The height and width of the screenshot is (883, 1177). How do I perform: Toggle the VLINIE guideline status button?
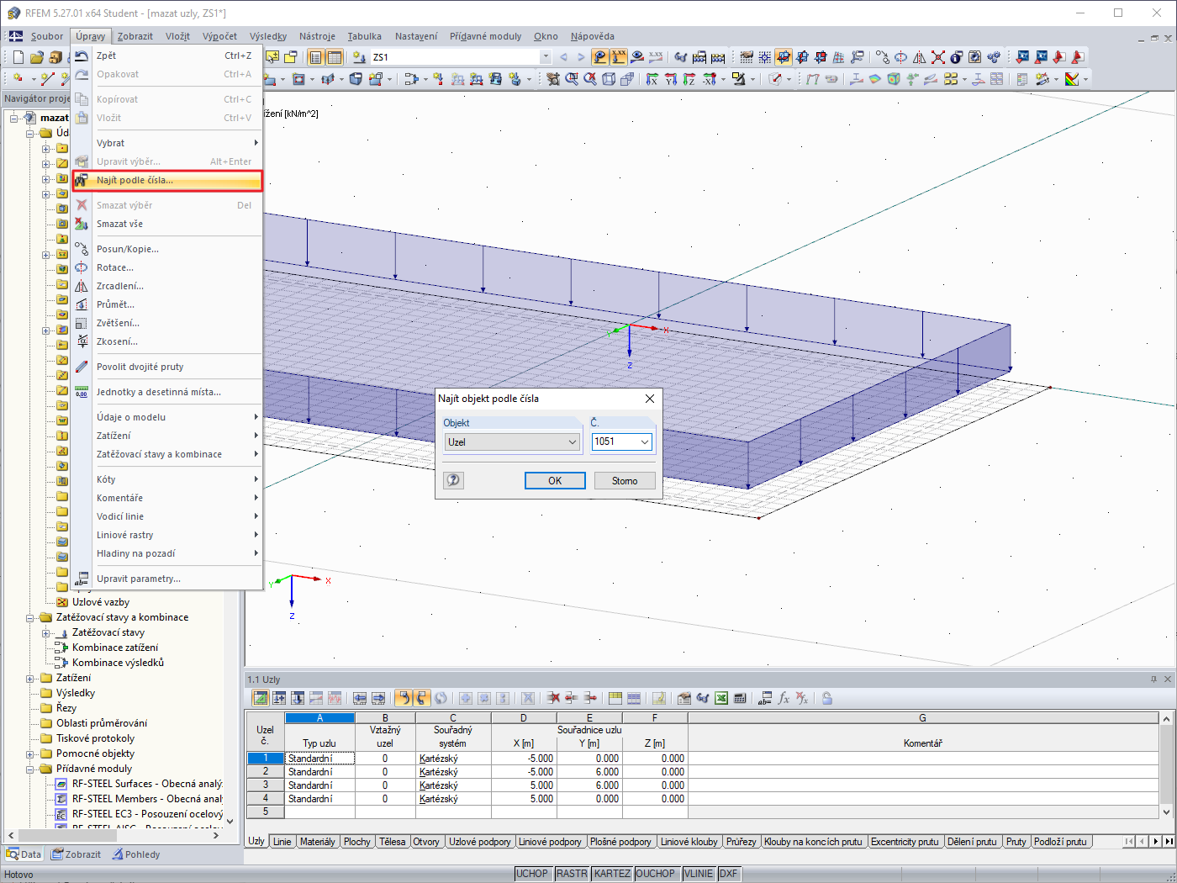tap(699, 874)
